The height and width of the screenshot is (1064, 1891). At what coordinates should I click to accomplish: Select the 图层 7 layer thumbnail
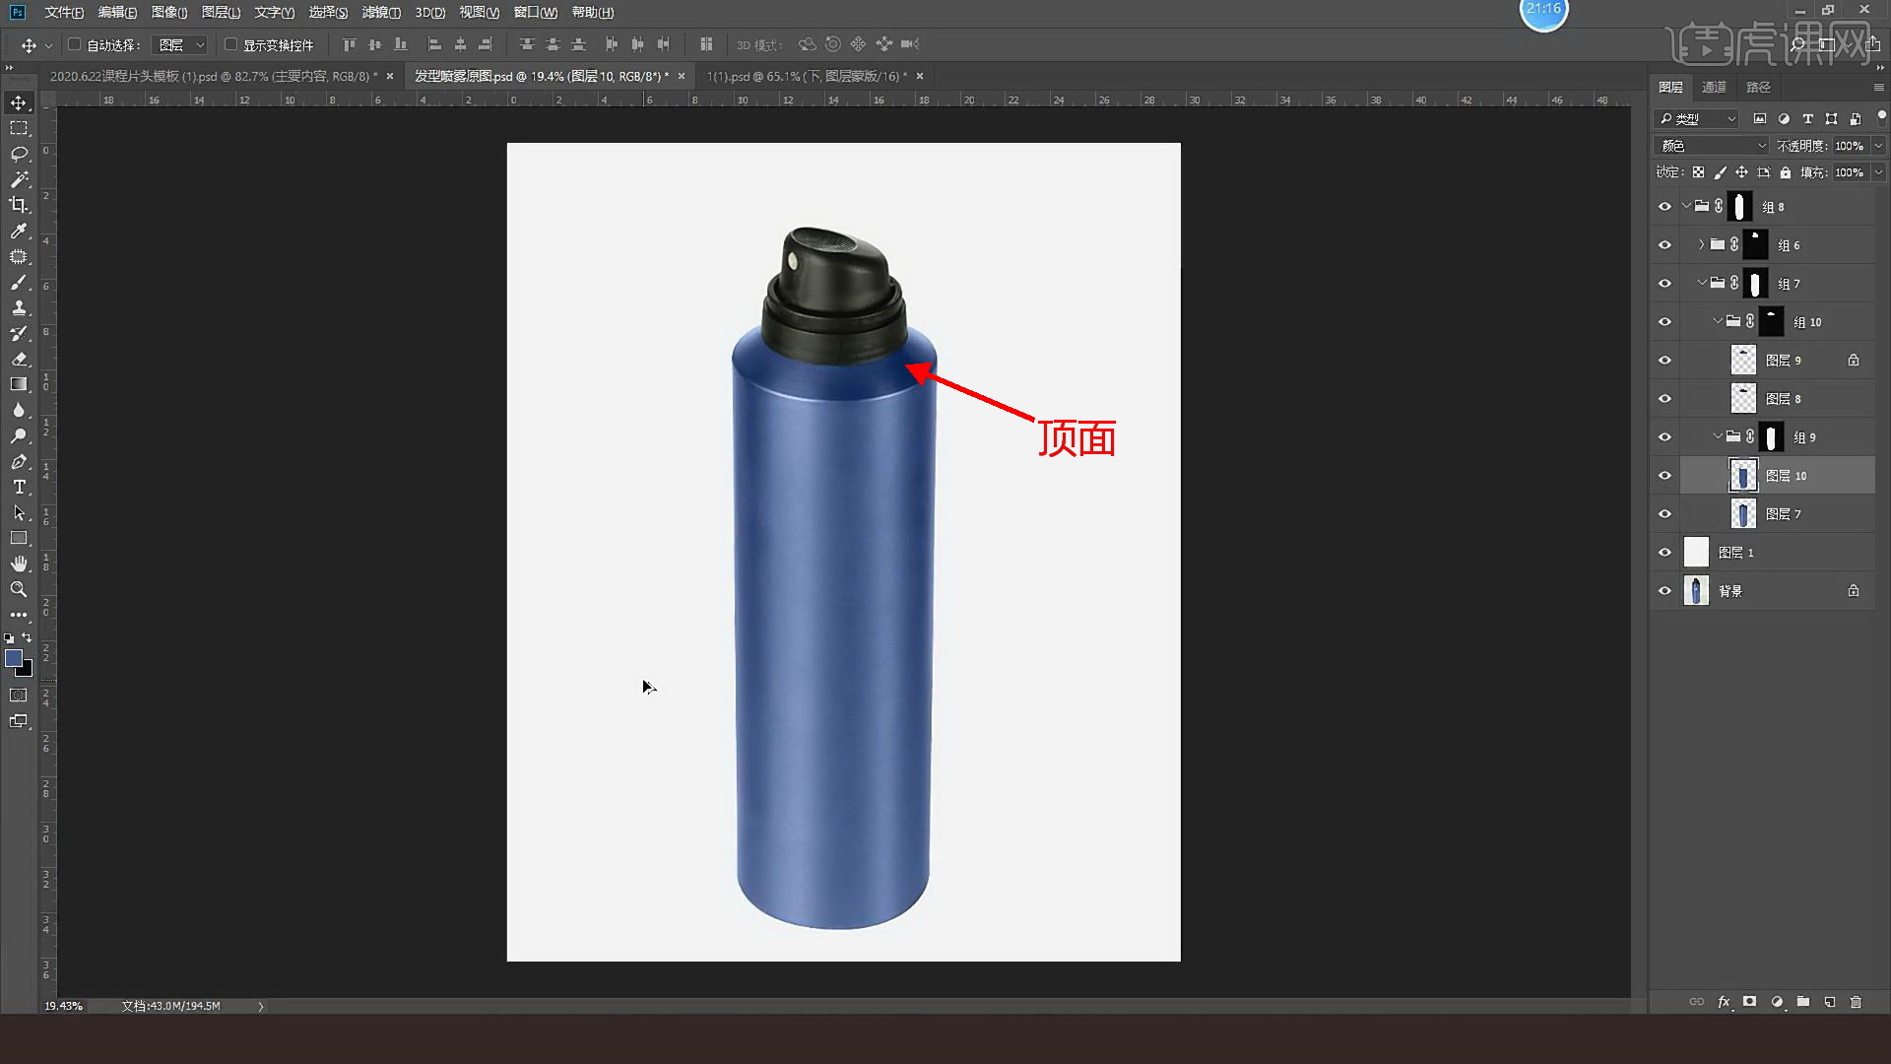1743,513
